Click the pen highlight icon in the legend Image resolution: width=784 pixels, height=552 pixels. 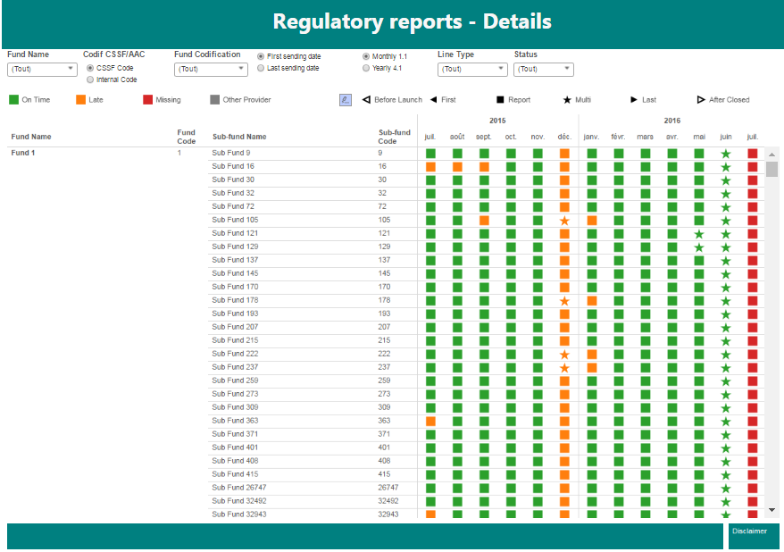[346, 100]
